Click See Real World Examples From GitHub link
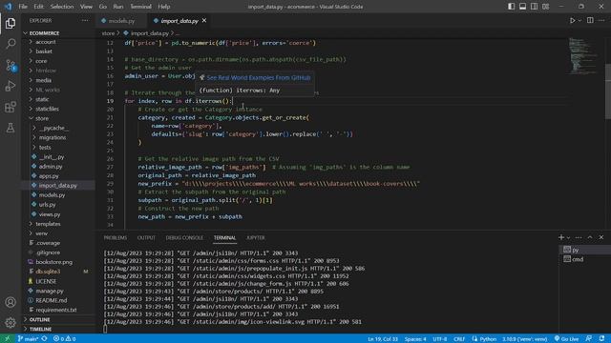 point(259,78)
